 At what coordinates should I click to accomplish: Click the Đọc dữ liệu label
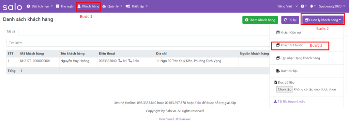point(286,83)
